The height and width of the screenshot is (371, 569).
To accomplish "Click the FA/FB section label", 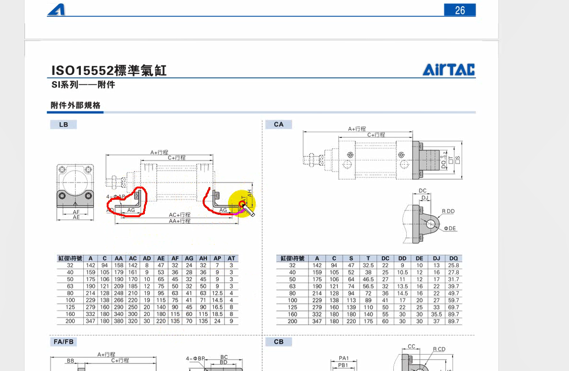I will (64, 342).
